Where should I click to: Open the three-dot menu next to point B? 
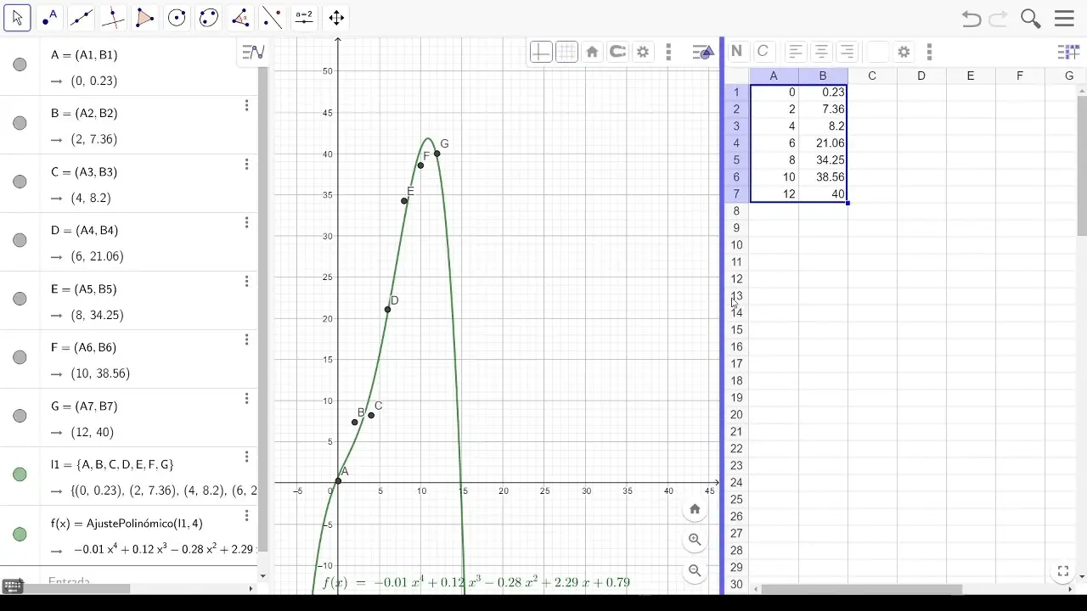point(246,105)
